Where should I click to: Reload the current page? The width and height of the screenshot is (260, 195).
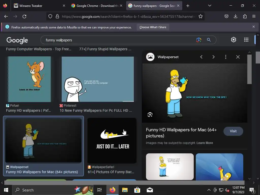(x=24, y=17)
